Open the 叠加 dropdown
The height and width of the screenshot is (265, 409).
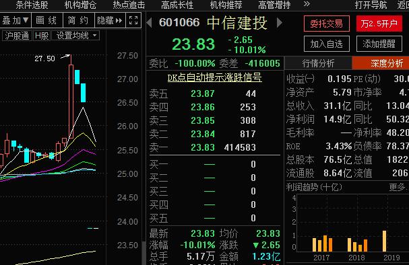pos(15,20)
